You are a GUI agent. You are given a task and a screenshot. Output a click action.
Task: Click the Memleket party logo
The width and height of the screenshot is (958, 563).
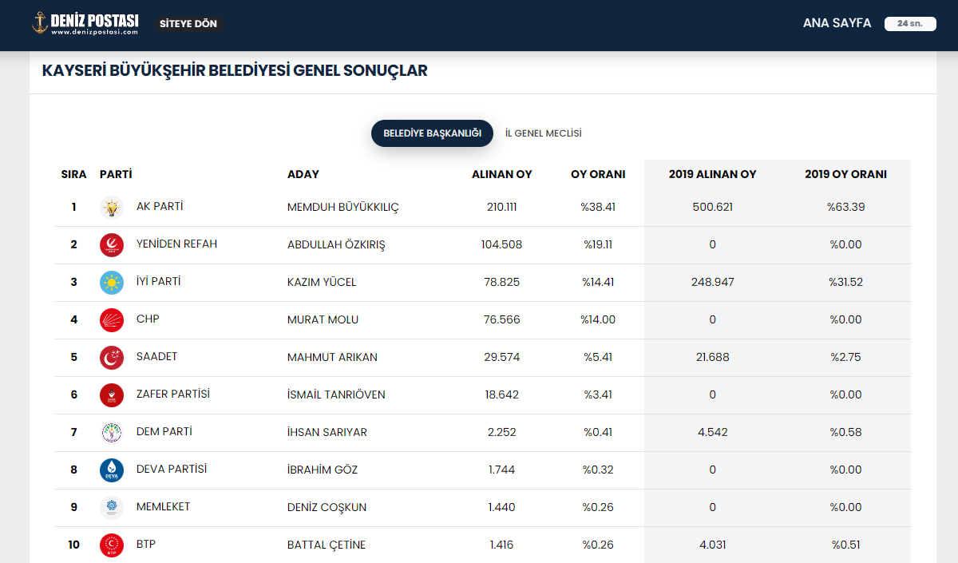click(112, 508)
